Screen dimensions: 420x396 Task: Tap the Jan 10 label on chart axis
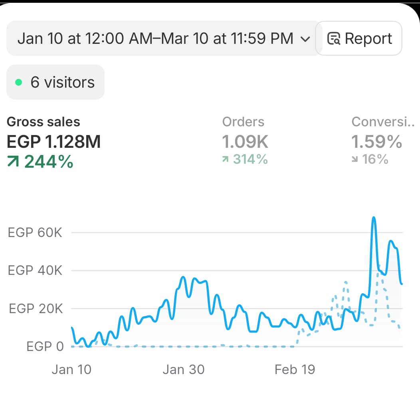[71, 369]
